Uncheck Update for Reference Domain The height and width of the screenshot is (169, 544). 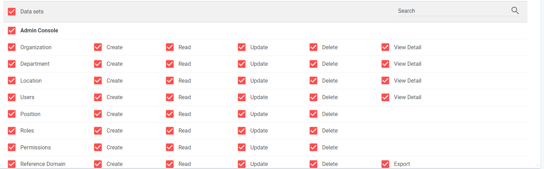point(242,164)
